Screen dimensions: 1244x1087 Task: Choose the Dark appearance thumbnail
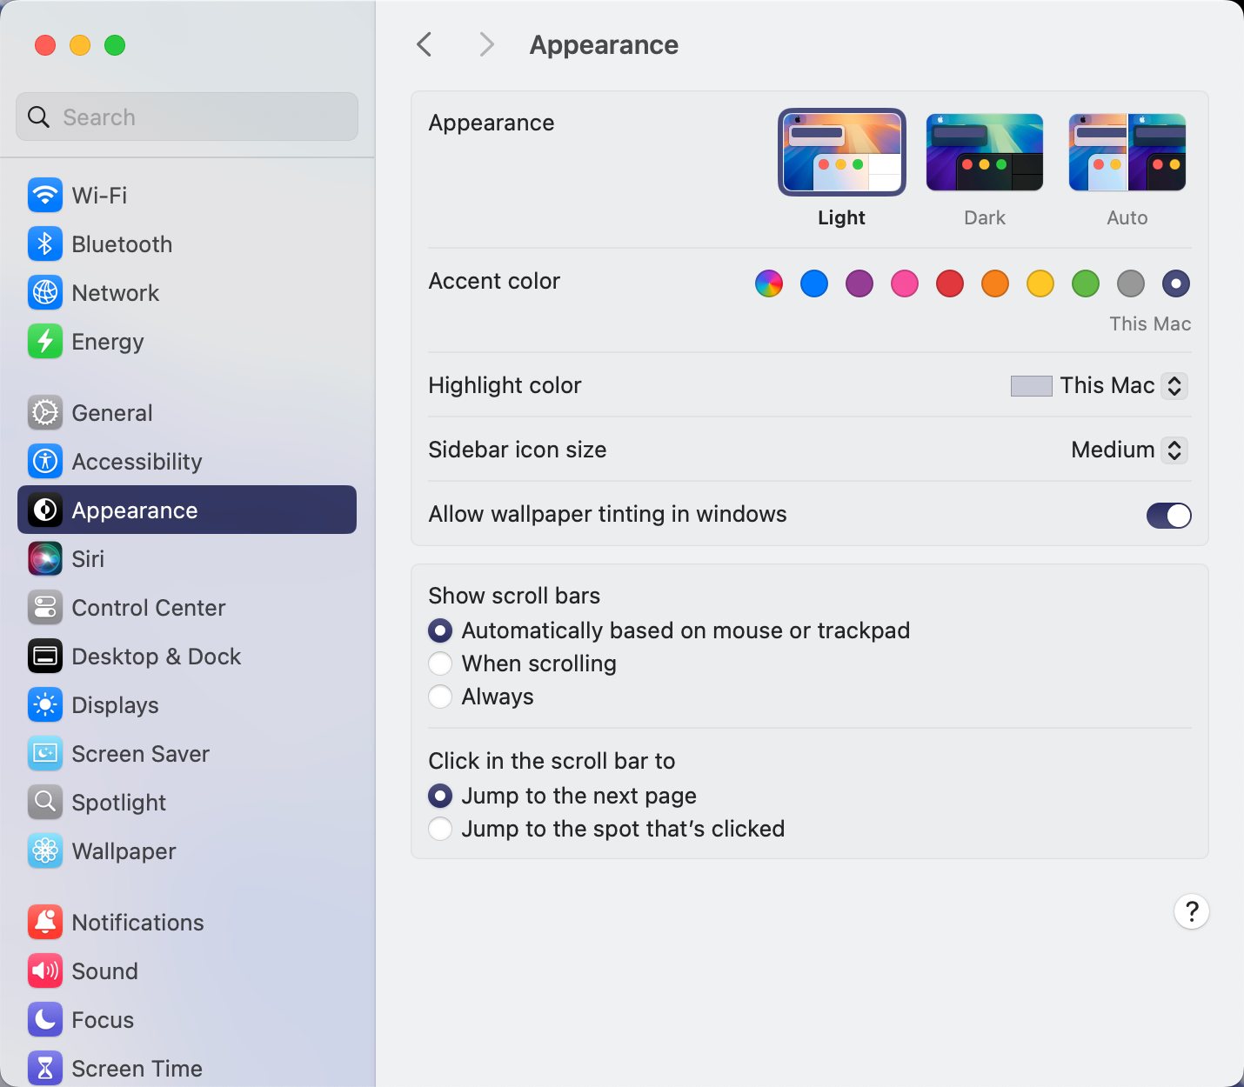tap(984, 153)
